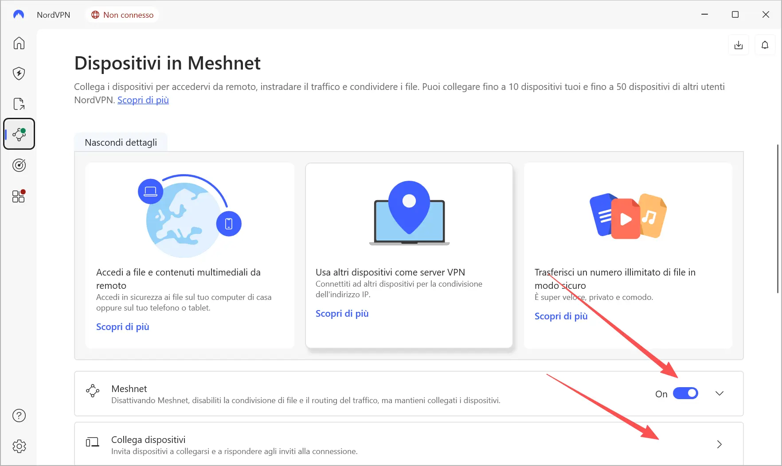Click Scopri di più under VPN server card
The height and width of the screenshot is (466, 782).
pos(342,314)
